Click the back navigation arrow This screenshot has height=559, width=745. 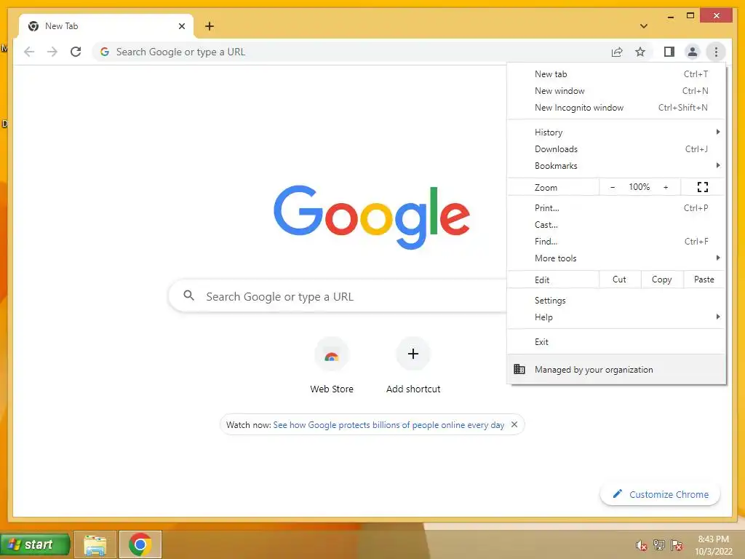(x=29, y=52)
